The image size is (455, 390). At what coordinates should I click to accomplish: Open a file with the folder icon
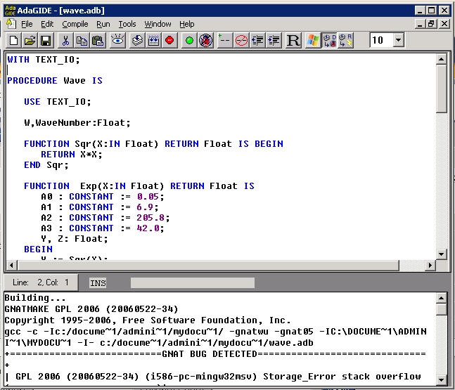point(30,41)
